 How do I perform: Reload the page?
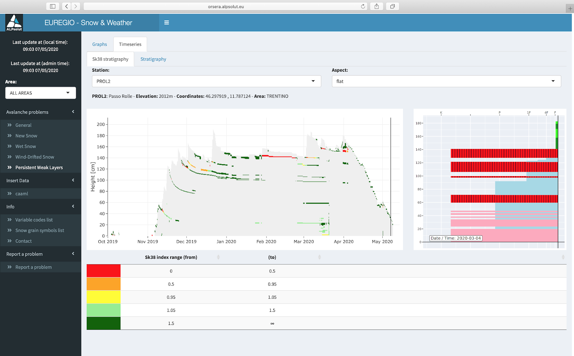(x=363, y=6)
